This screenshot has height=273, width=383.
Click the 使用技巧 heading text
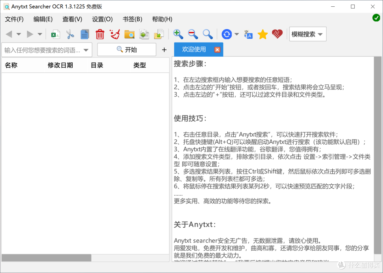[x=190, y=118]
